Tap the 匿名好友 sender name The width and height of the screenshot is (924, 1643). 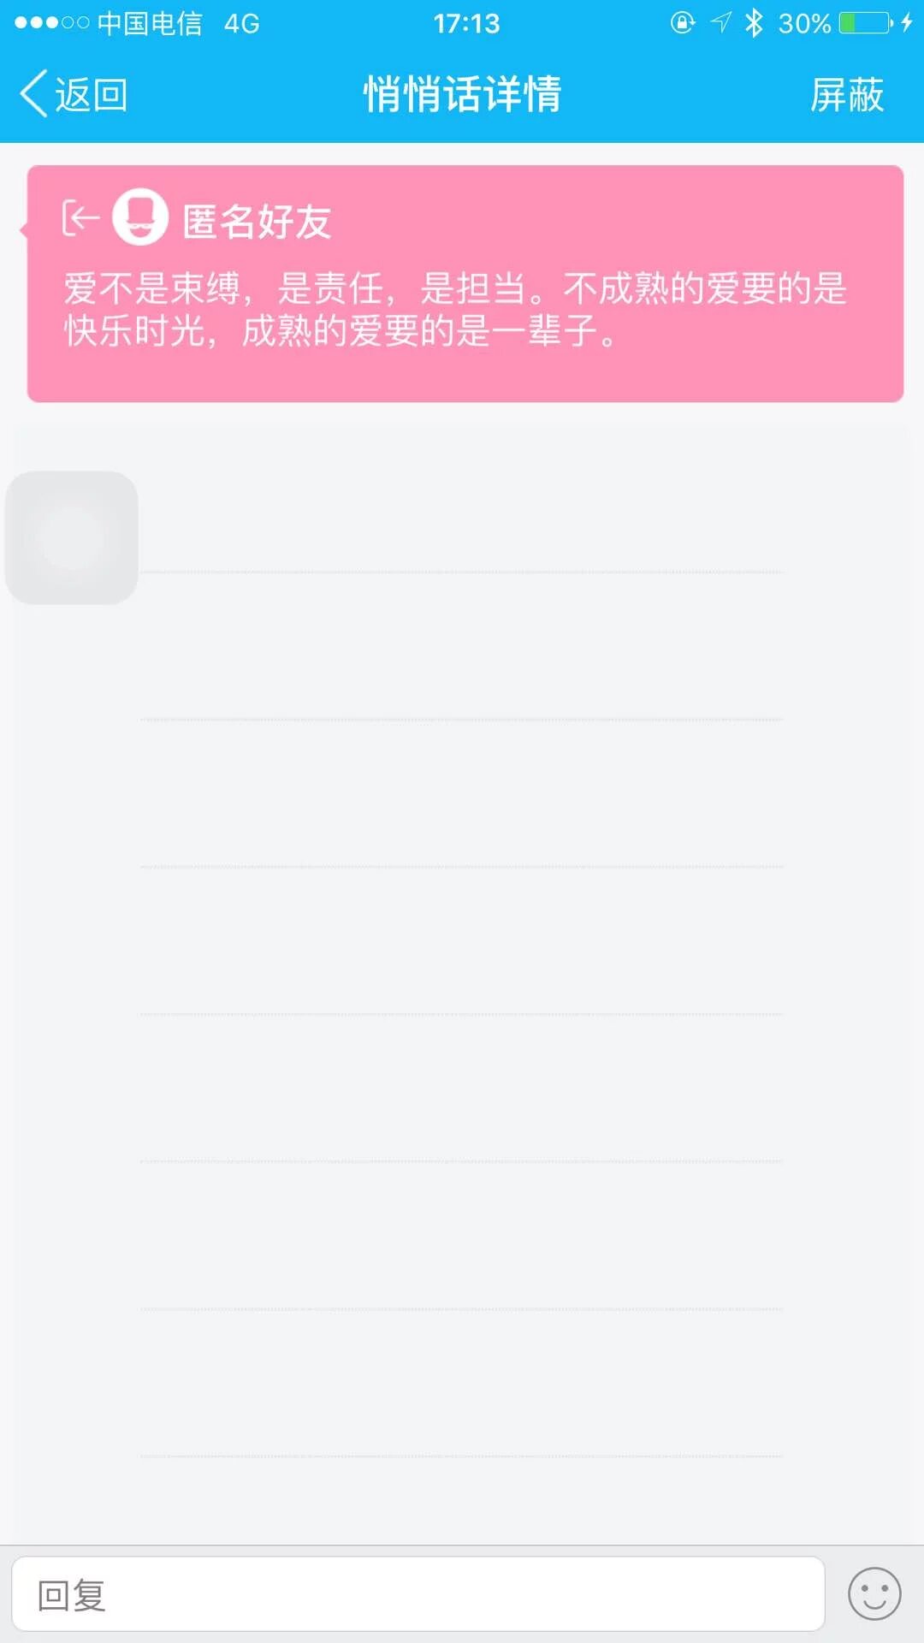click(x=257, y=222)
